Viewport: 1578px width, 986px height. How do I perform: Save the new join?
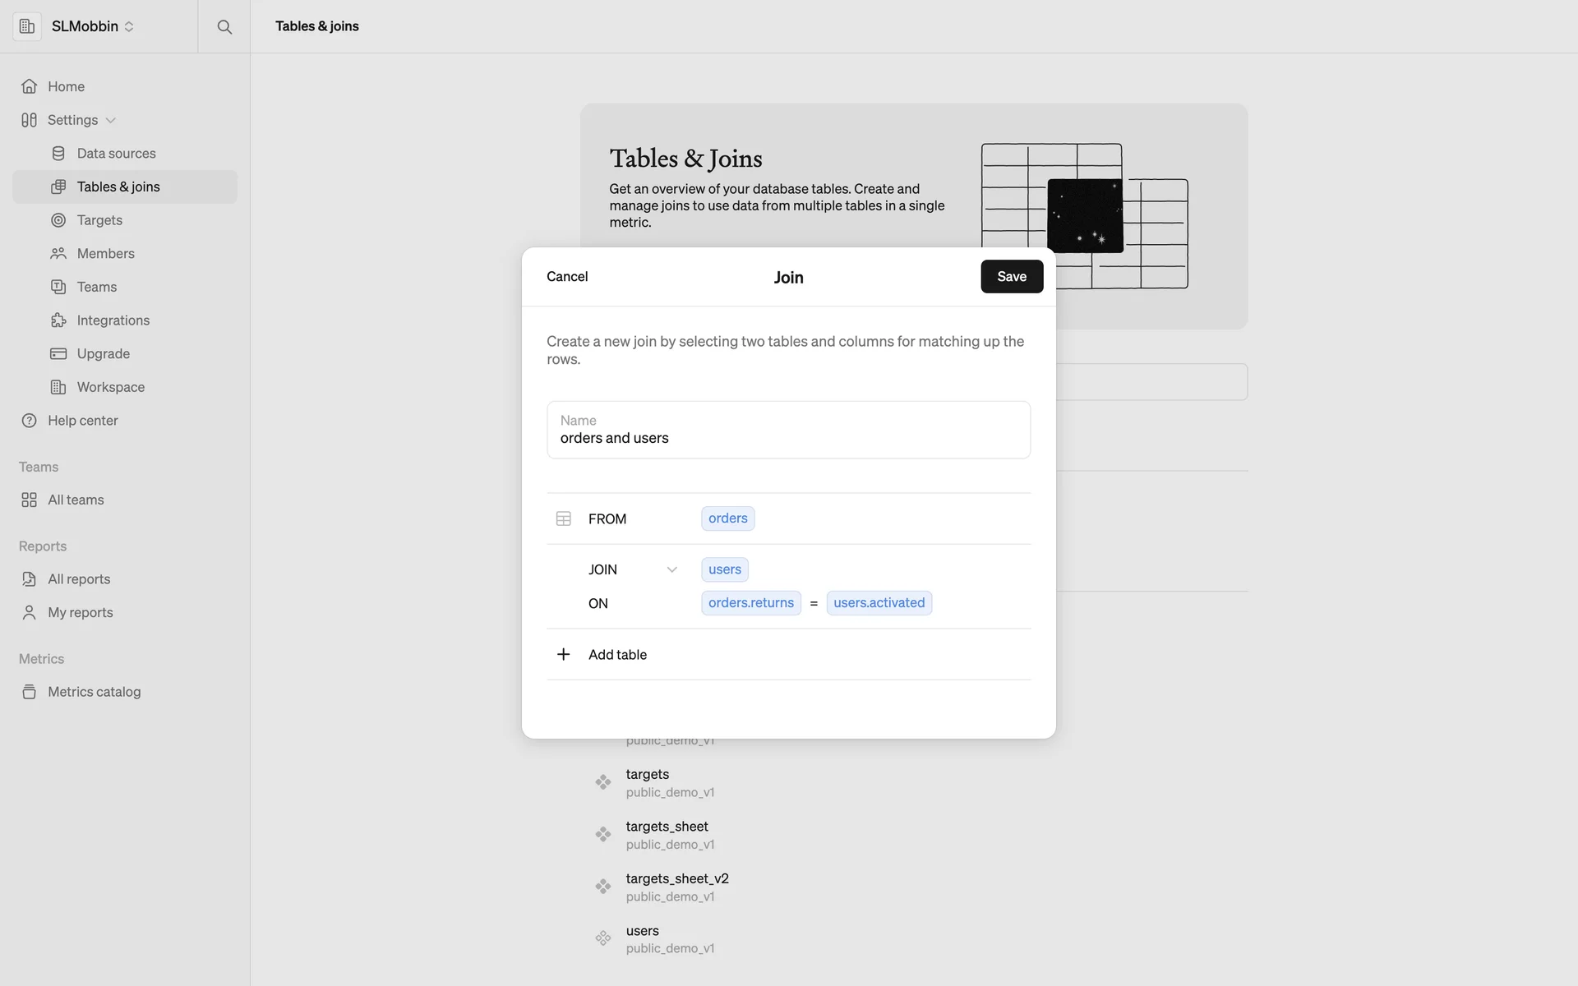click(1012, 277)
